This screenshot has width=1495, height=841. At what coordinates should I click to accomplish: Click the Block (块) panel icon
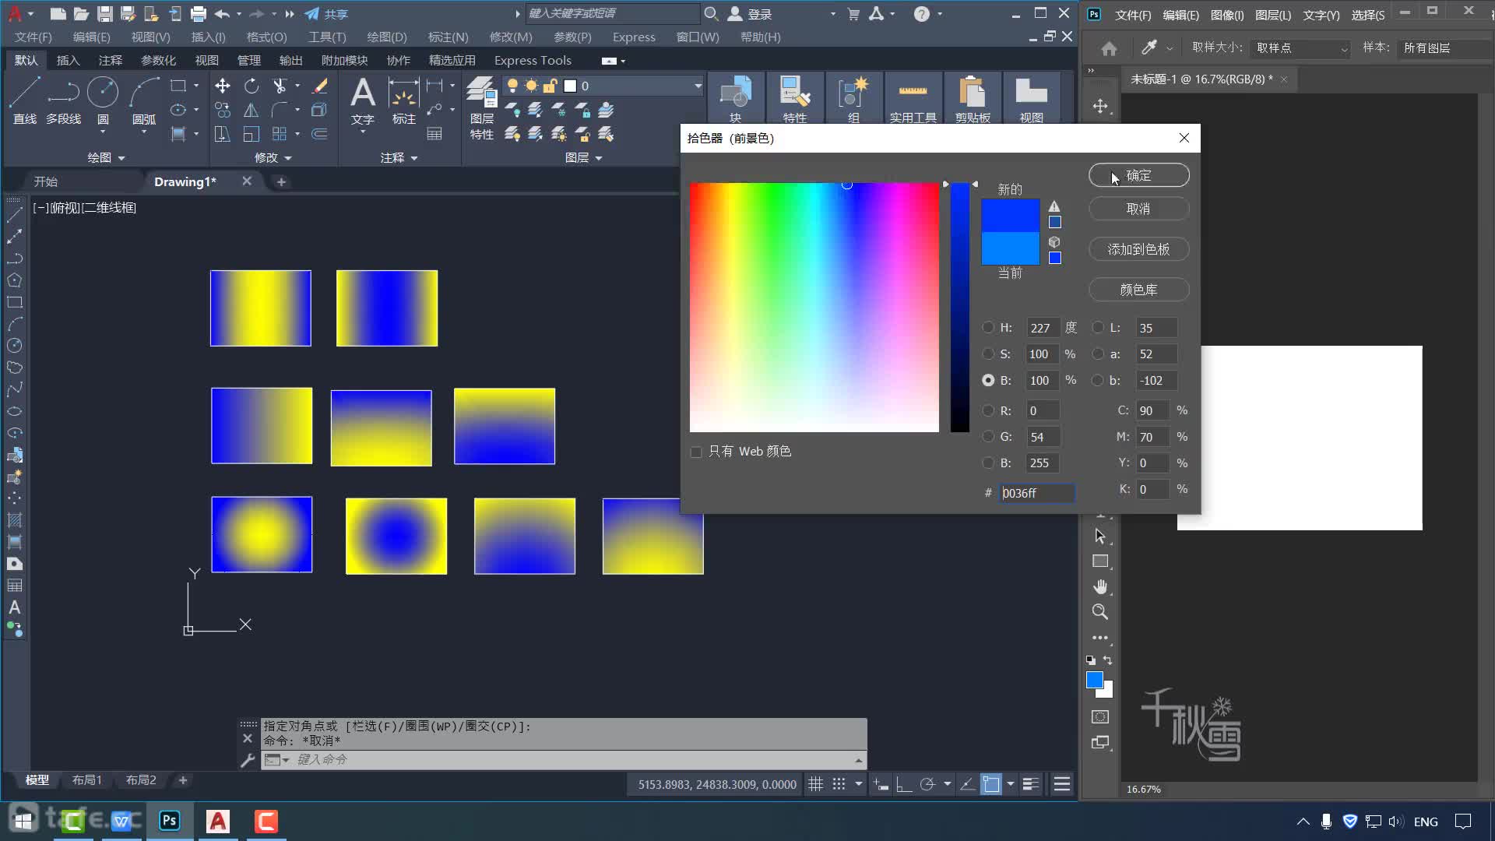coord(736,99)
